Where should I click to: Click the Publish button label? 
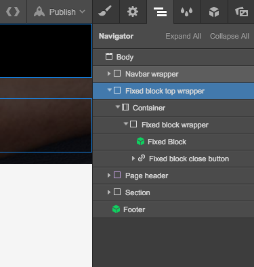point(62,12)
